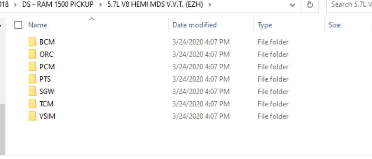Expand chevron after DS - RAM 1500 PICKUP
This screenshot has width=372, height=159.
coord(100,5)
